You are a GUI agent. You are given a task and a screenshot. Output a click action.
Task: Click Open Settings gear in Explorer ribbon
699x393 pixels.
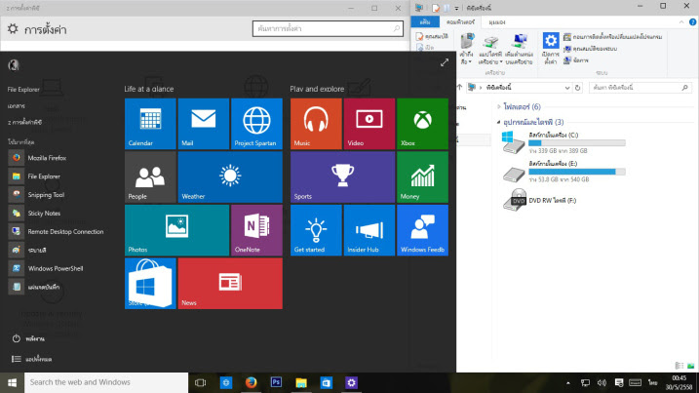coord(551,49)
